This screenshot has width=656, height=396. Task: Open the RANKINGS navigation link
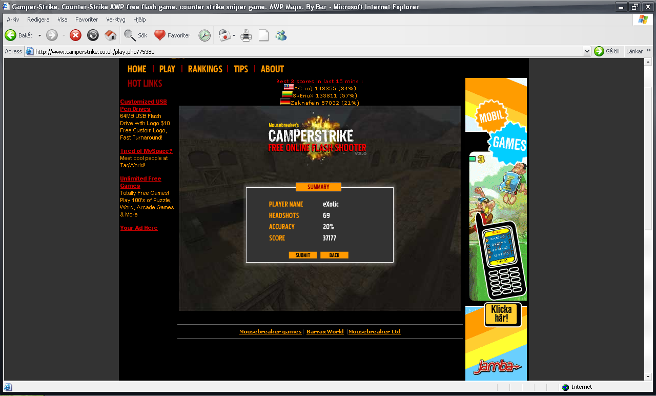coord(205,69)
